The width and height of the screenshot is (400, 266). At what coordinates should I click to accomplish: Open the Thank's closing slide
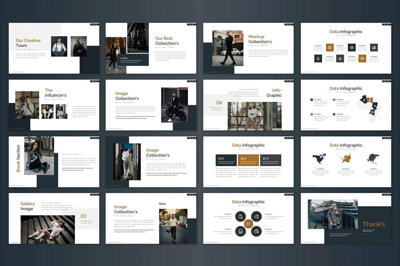coord(346,218)
